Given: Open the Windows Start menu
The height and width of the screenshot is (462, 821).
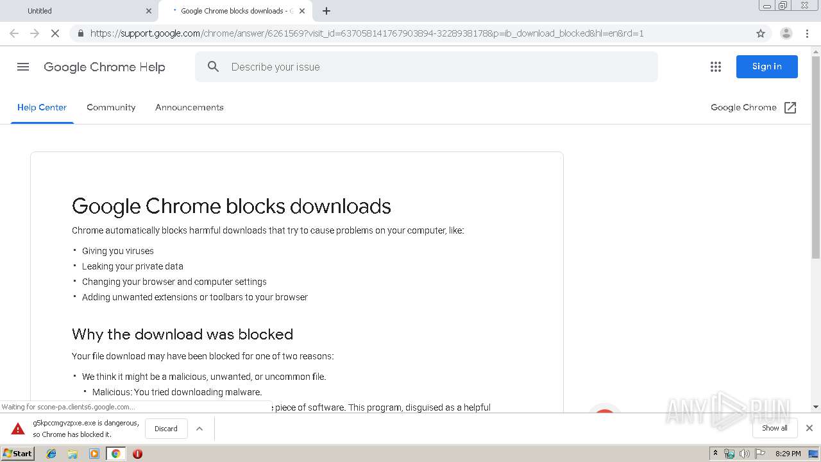Looking at the screenshot, I should point(17,454).
